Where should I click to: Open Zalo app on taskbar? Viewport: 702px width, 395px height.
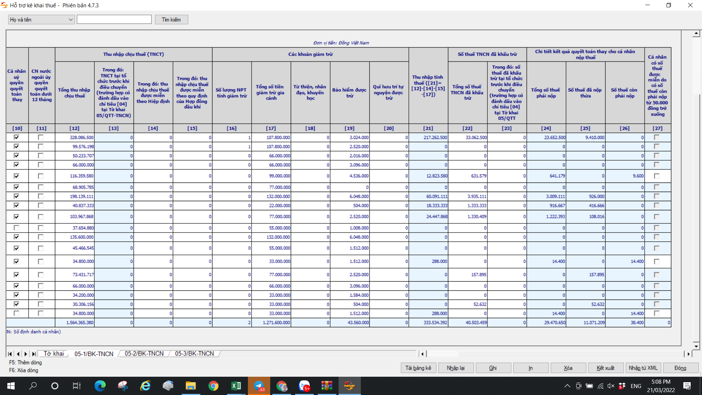(304, 386)
